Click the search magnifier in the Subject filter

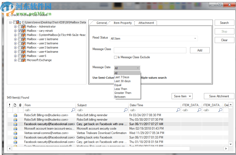(x=125, y=110)
